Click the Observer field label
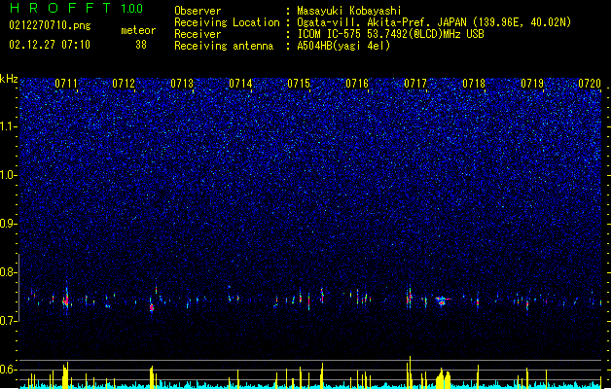The height and width of the screenshot is (389, 612). (x=198, y=11)
